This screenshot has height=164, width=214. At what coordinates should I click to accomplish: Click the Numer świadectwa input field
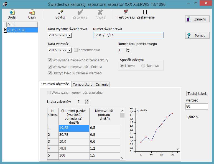point(128,35)
